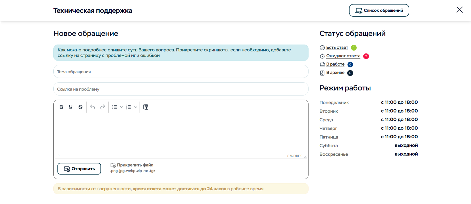Toggle bold formatting in editor
471x204 pixels.
coord(61,107)
